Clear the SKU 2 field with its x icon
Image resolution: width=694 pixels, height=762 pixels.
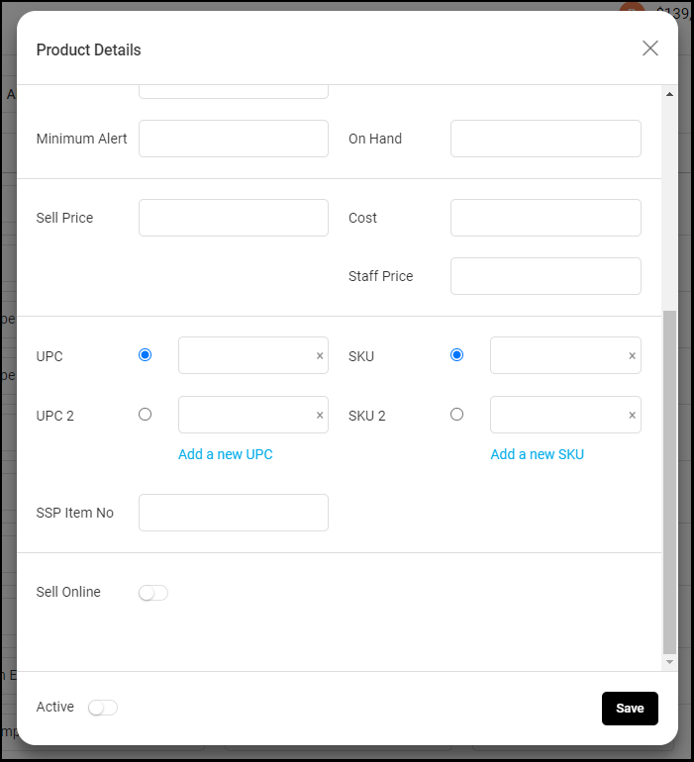(632, 415)
